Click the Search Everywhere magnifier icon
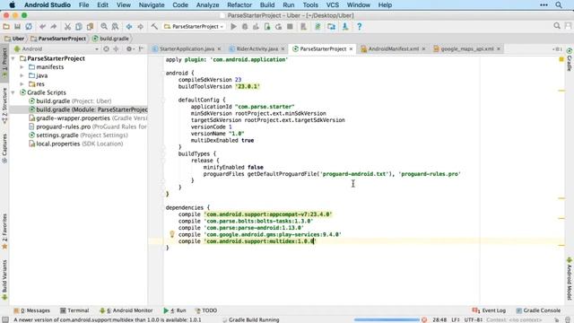The image size is (574, 323). pyautogui.click(x=557, y=26)
